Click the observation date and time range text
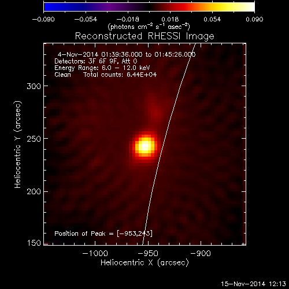Image resolution: width=289 pixels, height=289 pixels. pyautogui.click(x=127, y=54)
